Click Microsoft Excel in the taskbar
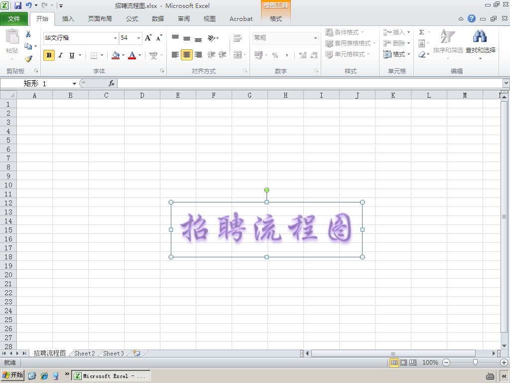The width and height of the screenshot is (510, 383). tap(111, 376)
